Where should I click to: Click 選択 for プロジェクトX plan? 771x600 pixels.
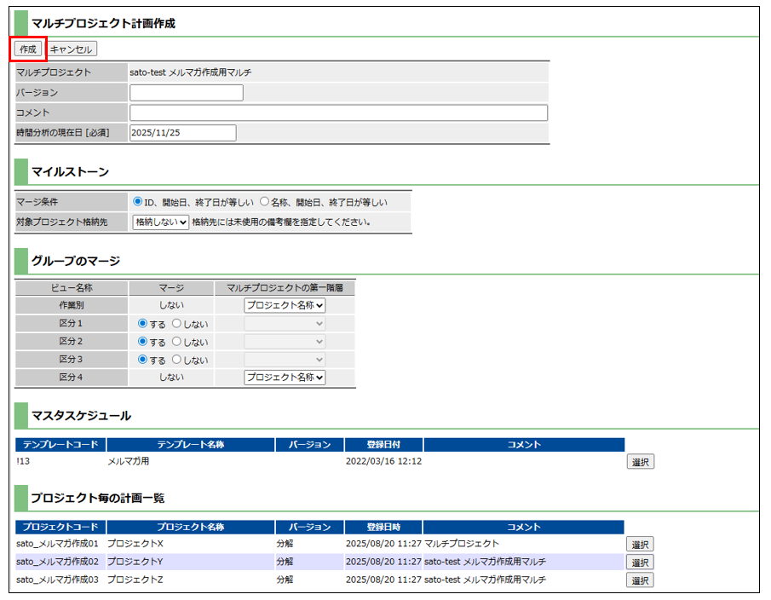pyautogui.click(x=640, y=545)
